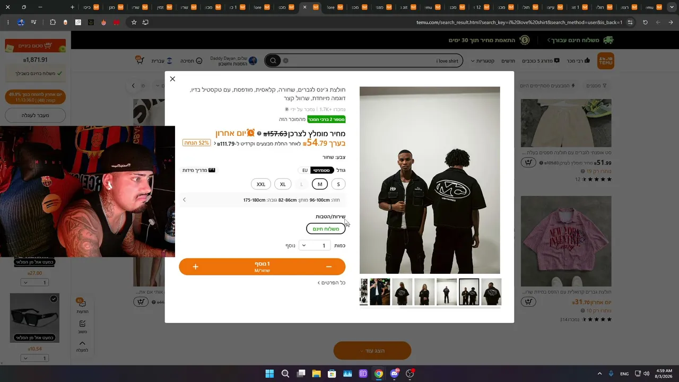
Task: Open the תמיכה support menu
Action: pyautogui.click(x=191, y=61)
